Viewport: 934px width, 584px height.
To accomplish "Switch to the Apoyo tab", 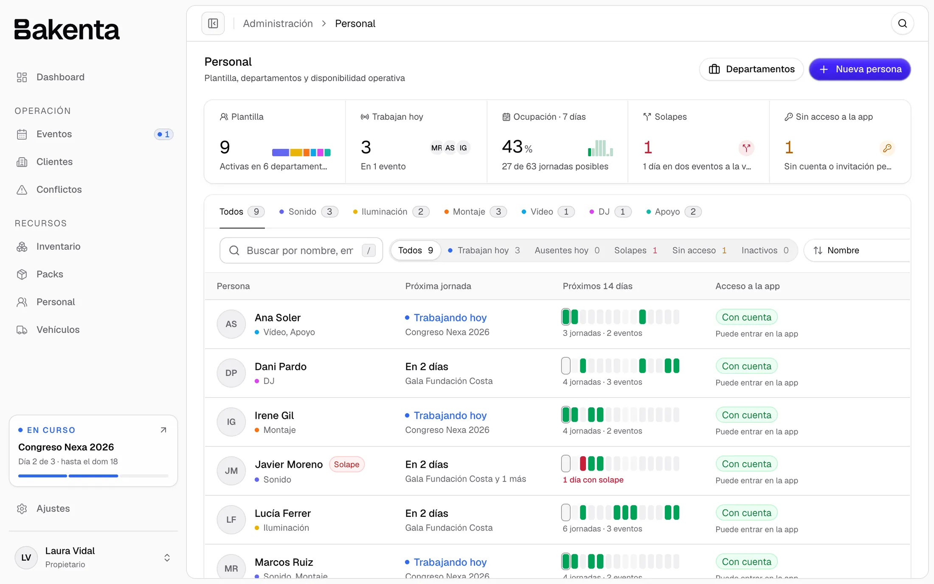I will [674, 212].
